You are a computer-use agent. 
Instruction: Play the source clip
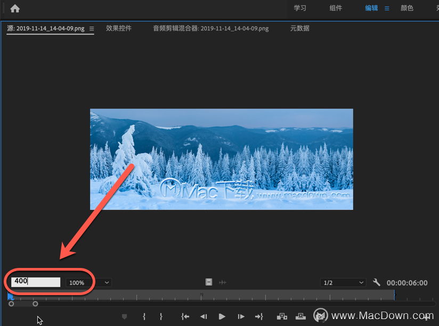(222, 316)
